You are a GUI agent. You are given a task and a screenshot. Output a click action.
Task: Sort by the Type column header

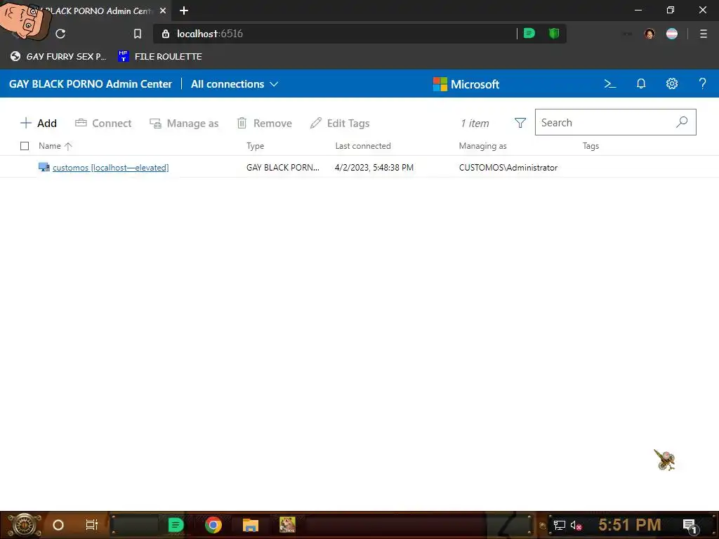[x=255, y=146]
